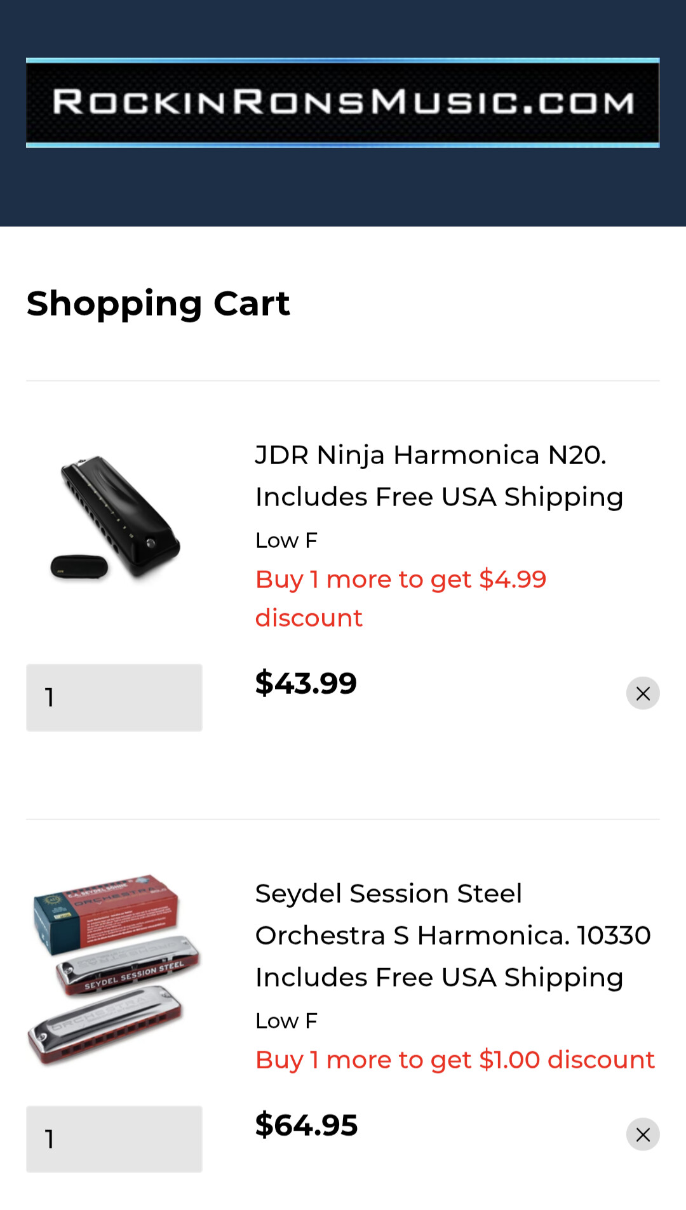Select the Low F label under Seydel
This screenshot has height=1210, width=686.
[x=286, y=1021]
